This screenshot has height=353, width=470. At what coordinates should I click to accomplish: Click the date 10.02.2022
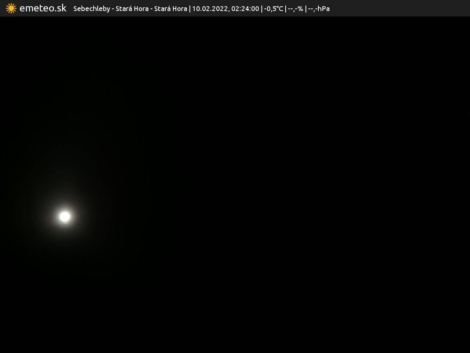coord(210,8)
